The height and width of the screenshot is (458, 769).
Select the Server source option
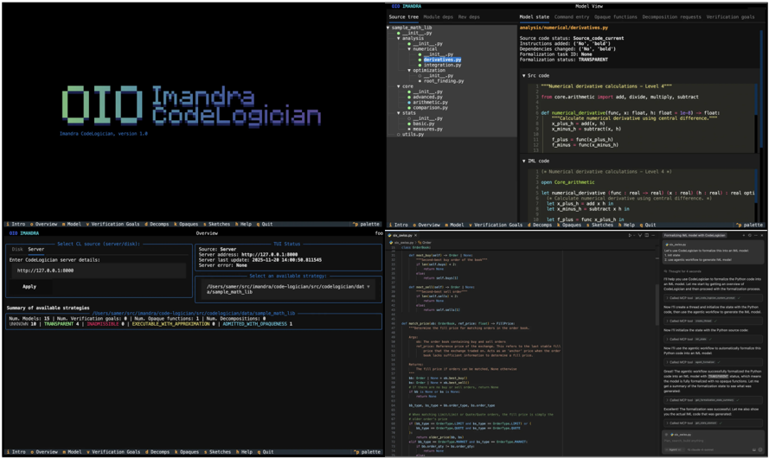[x=36, y=250]
